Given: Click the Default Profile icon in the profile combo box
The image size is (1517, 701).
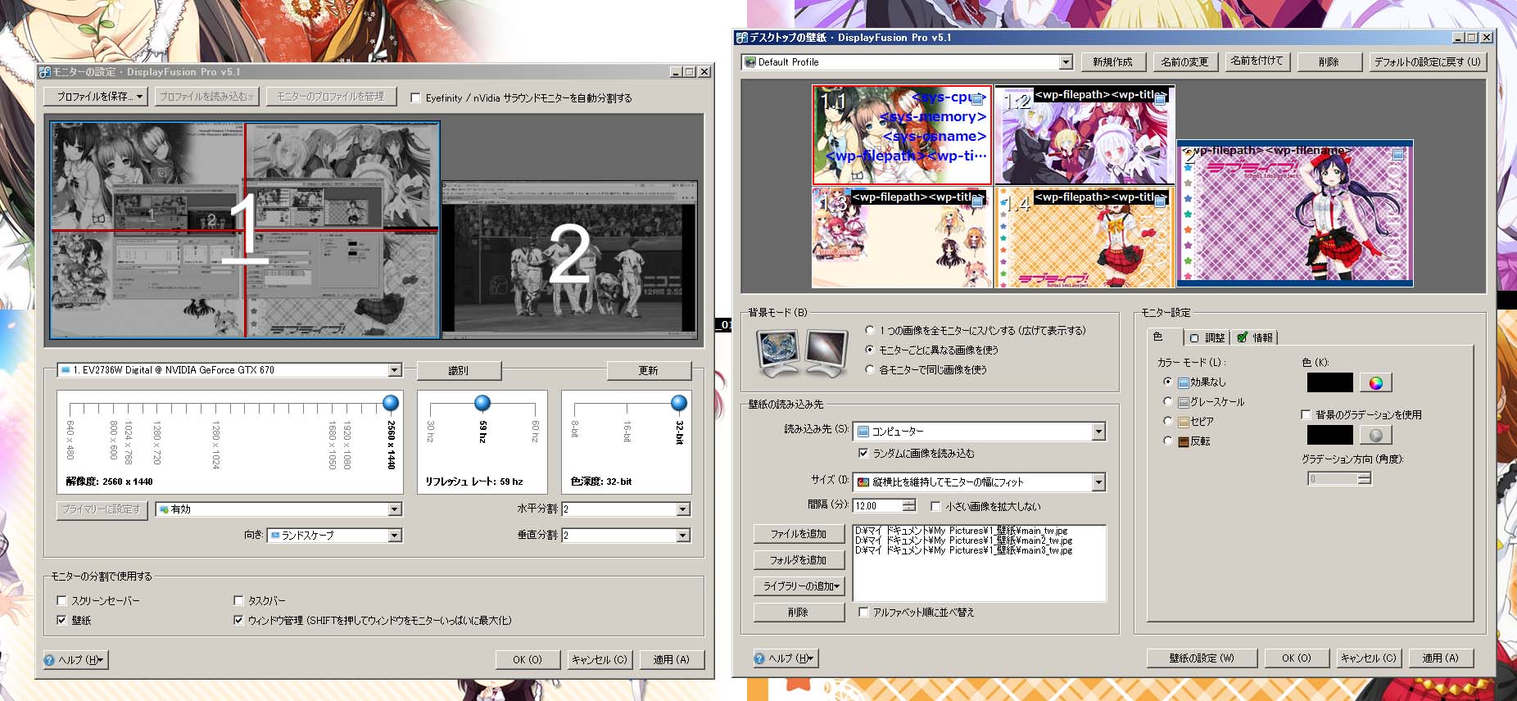Looking at the screenshot, I should [x=749, y=62].
